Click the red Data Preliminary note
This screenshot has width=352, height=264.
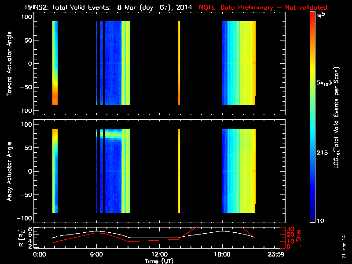click(263, 7)
